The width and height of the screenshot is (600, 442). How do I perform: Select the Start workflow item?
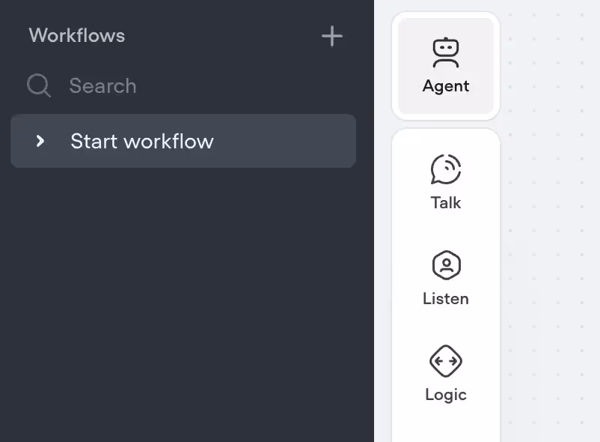183,141
